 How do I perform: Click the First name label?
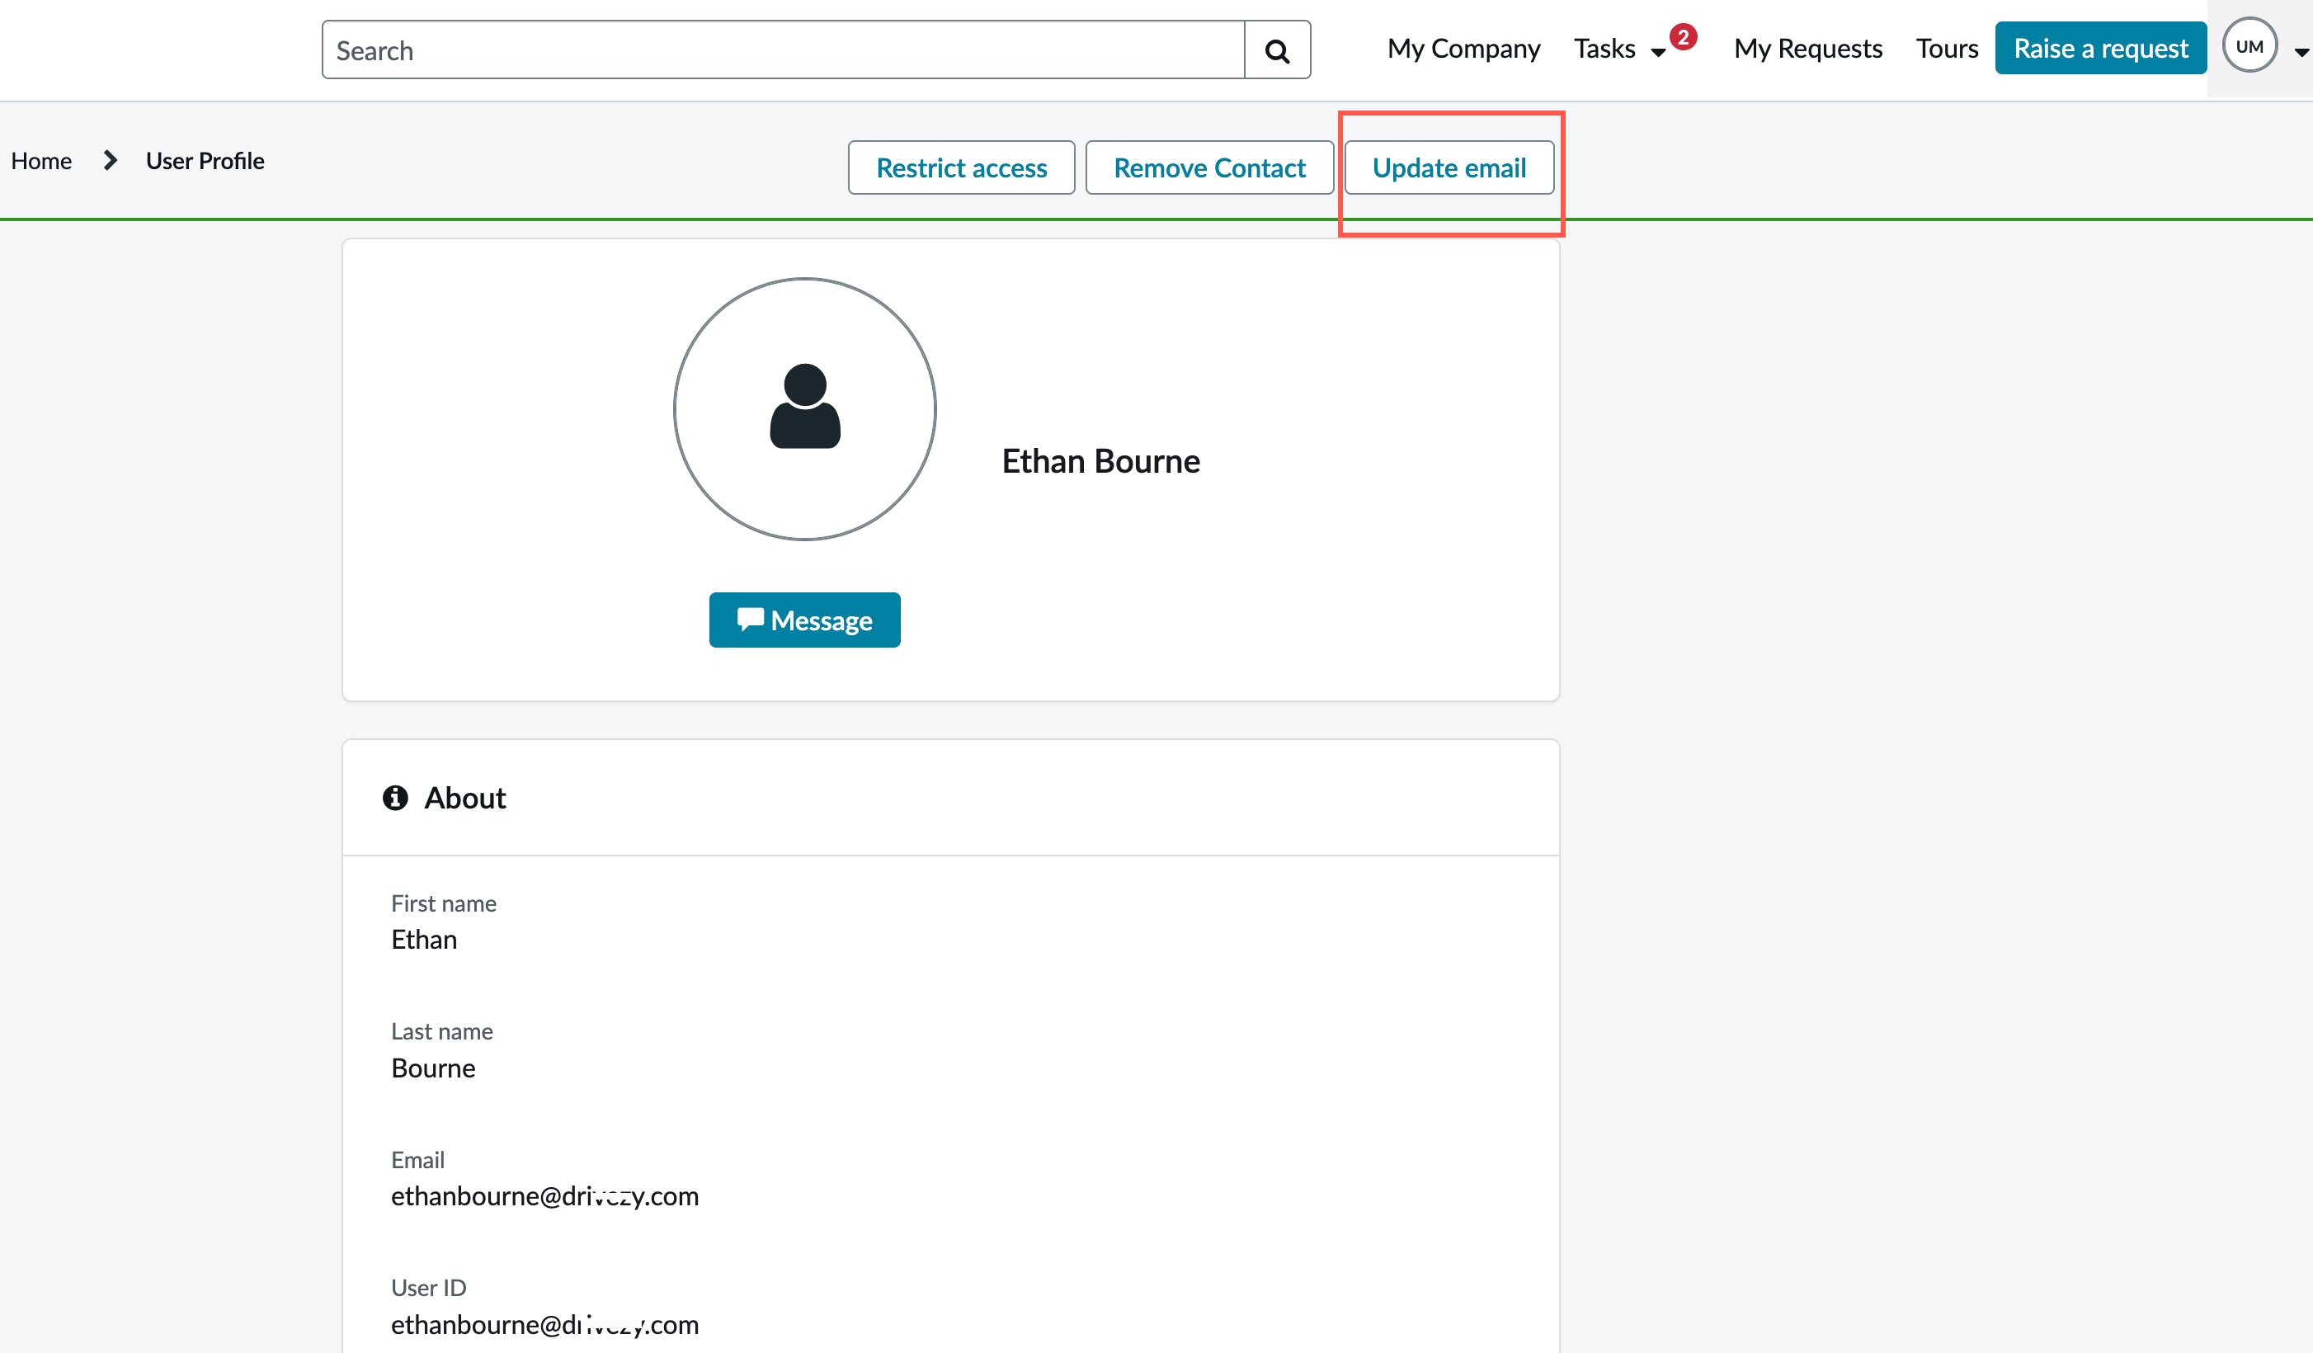point(443,903)
